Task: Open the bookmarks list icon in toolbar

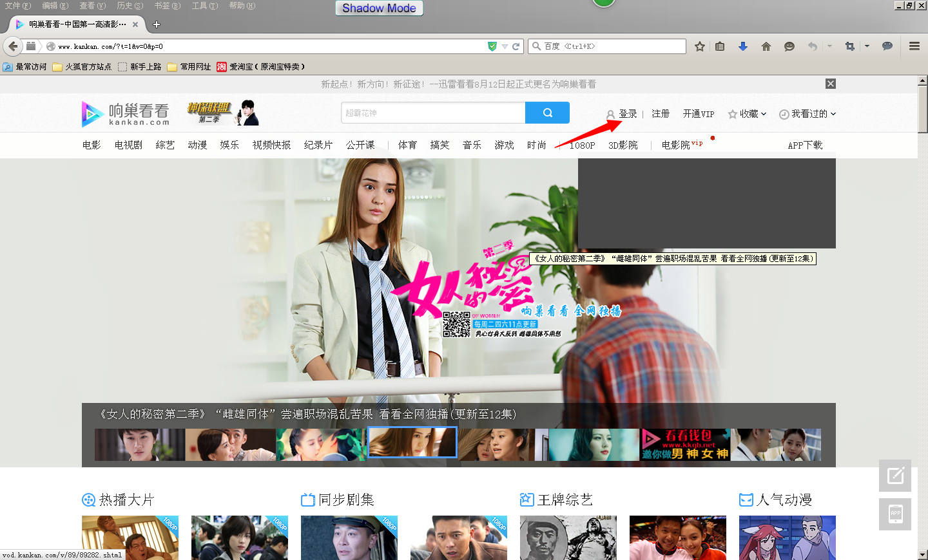Action: pos(720,46)
